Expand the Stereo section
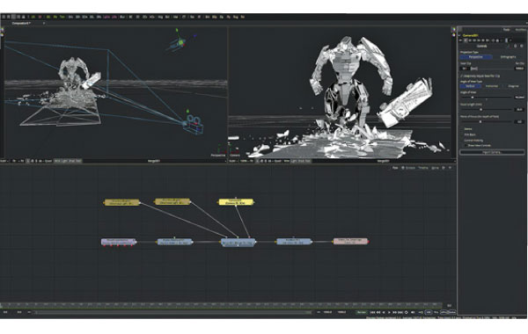This screenshot has height=334, width=528. click(x=468, y=128)
